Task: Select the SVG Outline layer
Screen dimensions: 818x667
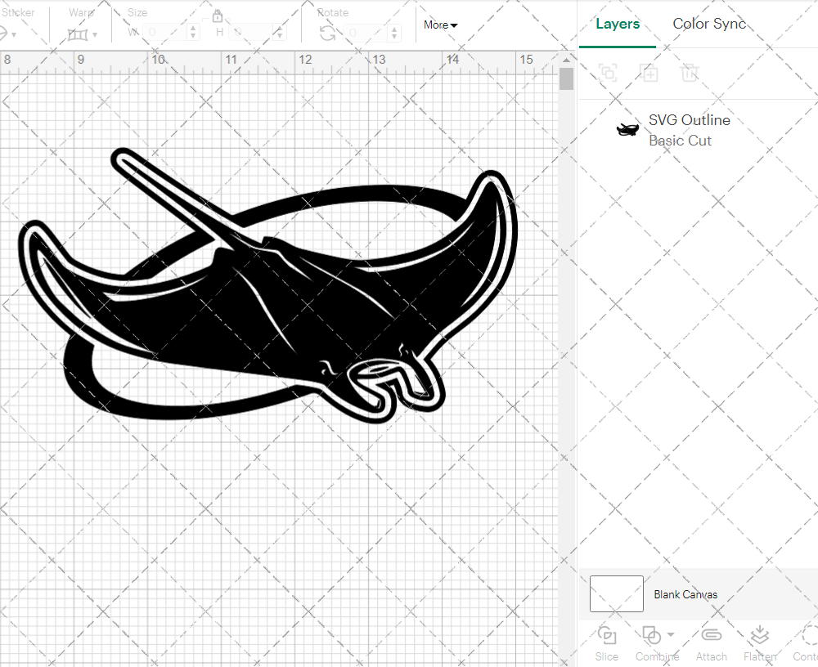Action: pyautogui.click(x=687, y=130)
